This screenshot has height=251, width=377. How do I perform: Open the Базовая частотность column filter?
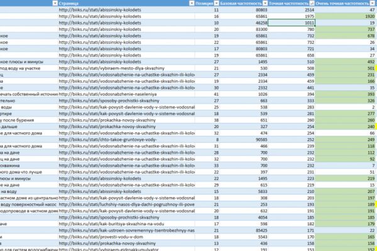[265, 3]
